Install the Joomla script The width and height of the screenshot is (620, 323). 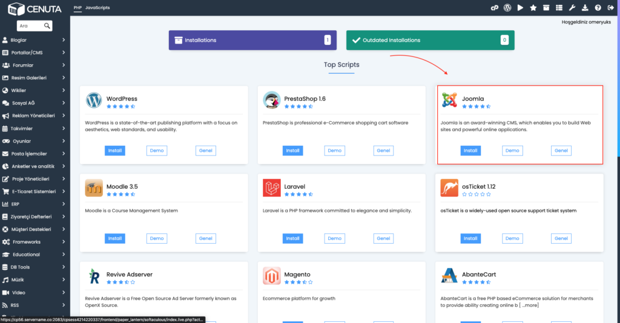[470, 151]
